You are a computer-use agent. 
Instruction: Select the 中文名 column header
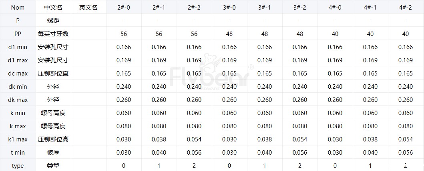53,8
